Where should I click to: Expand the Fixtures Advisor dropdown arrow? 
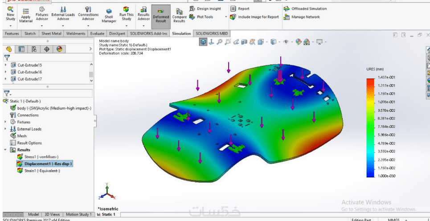(42, 26)
